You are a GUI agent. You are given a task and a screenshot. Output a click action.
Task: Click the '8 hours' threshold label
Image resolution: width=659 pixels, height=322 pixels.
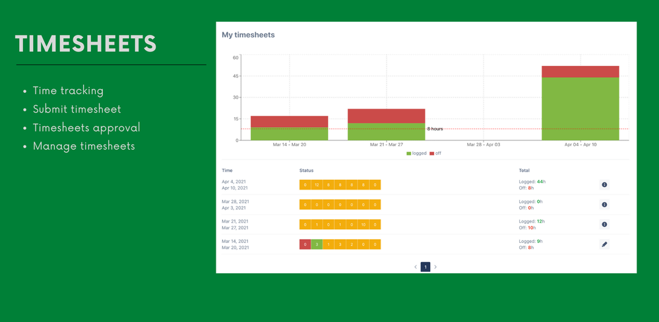click(435, 129)
